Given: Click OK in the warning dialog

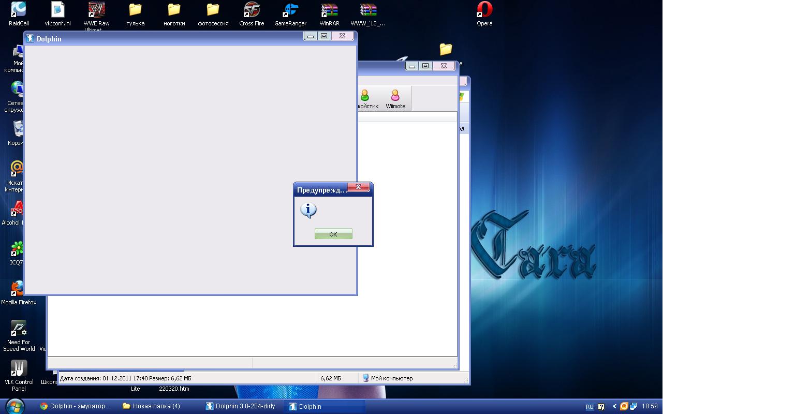Looking at the screenshot, I should 333,234.
